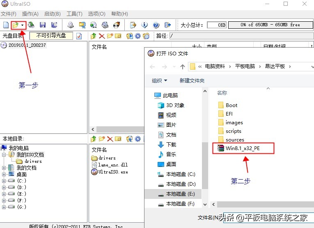The height and width of the screenshot is (228, 314).
Task: Expand the (G:) drive tree node
Action: [x=4, y=207]
